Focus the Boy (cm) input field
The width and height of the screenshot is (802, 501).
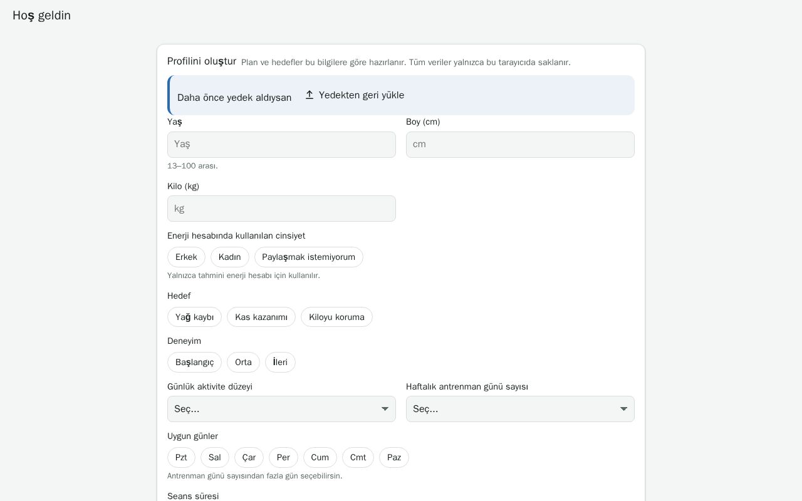click(x=520, y=145)
